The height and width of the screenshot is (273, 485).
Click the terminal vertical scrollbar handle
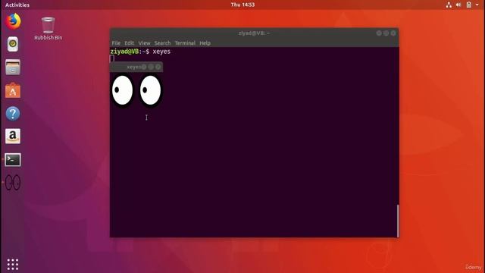point(398,221)
